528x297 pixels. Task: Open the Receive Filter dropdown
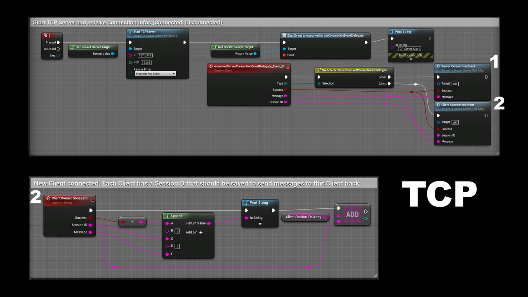[156, 74]
